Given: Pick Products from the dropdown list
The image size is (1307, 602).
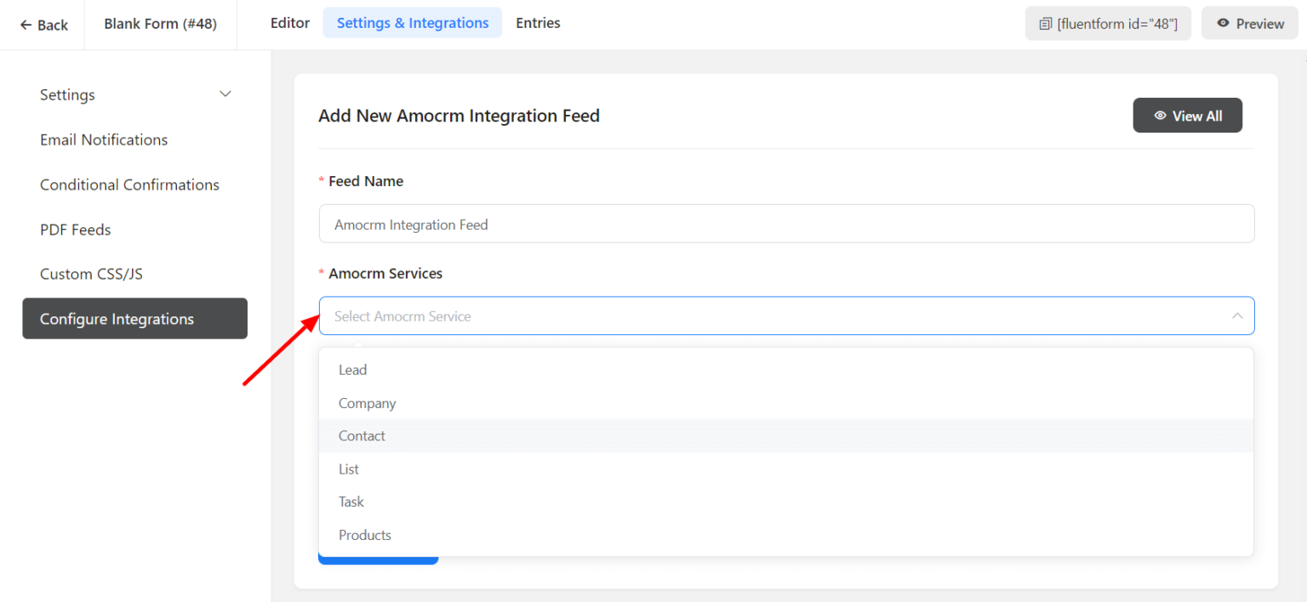Looking at the screenshot, I should 365,535.
